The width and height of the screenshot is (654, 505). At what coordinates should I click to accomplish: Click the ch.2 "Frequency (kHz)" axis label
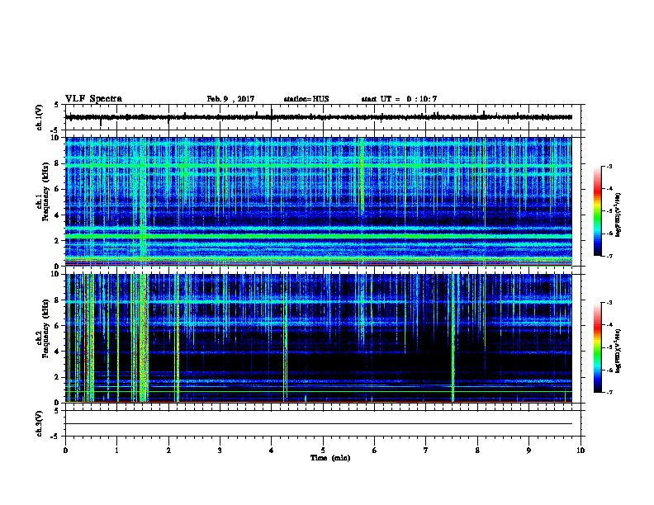point(45,328)
